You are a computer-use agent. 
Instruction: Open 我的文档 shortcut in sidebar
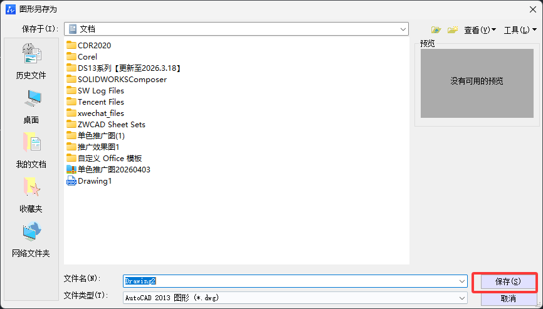31,150
